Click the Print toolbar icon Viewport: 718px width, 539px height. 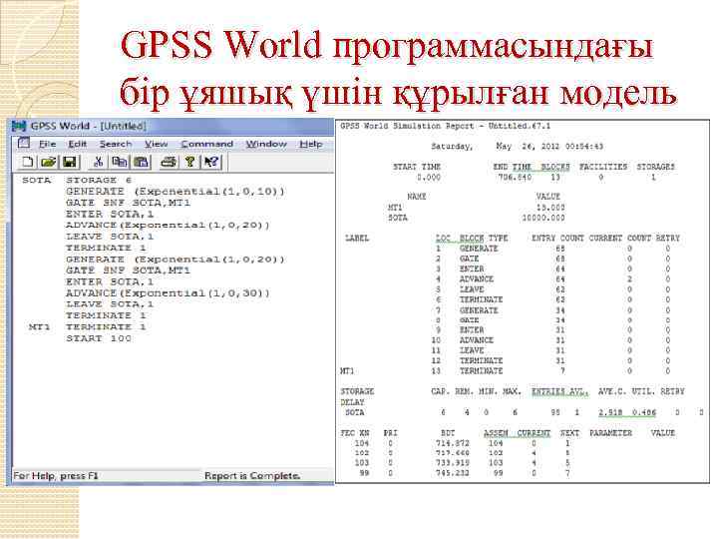point(169,162)
